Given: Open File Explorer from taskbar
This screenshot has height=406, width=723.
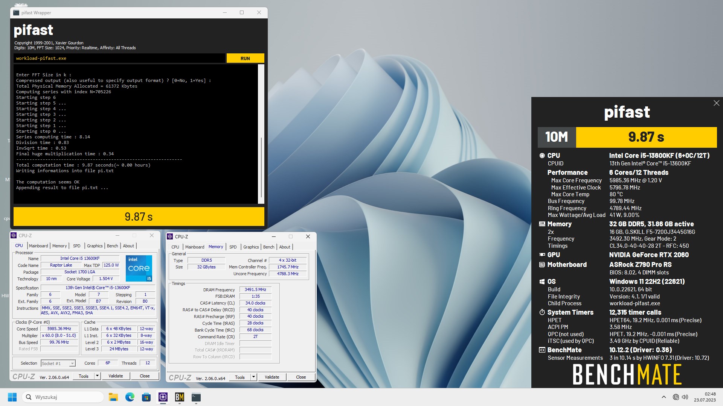Looking at the screenshot, I should click(113, 397).
